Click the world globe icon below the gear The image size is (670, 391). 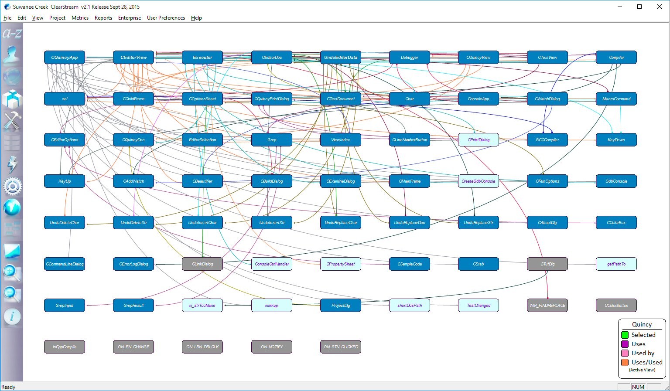[12, 207]
